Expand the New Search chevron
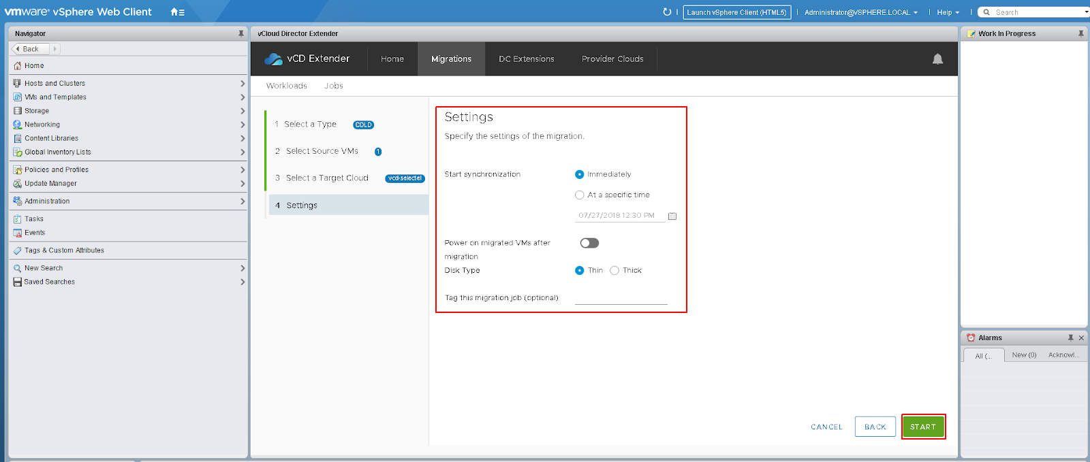The height and width of the screenshot is (462, 1090). point(243,268)
